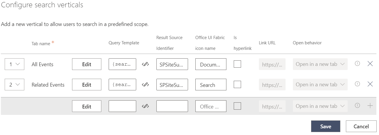This screenshot has width=379, height=135.
Task: Click Edit button for Related Events
Action: [x=87, y=85]
